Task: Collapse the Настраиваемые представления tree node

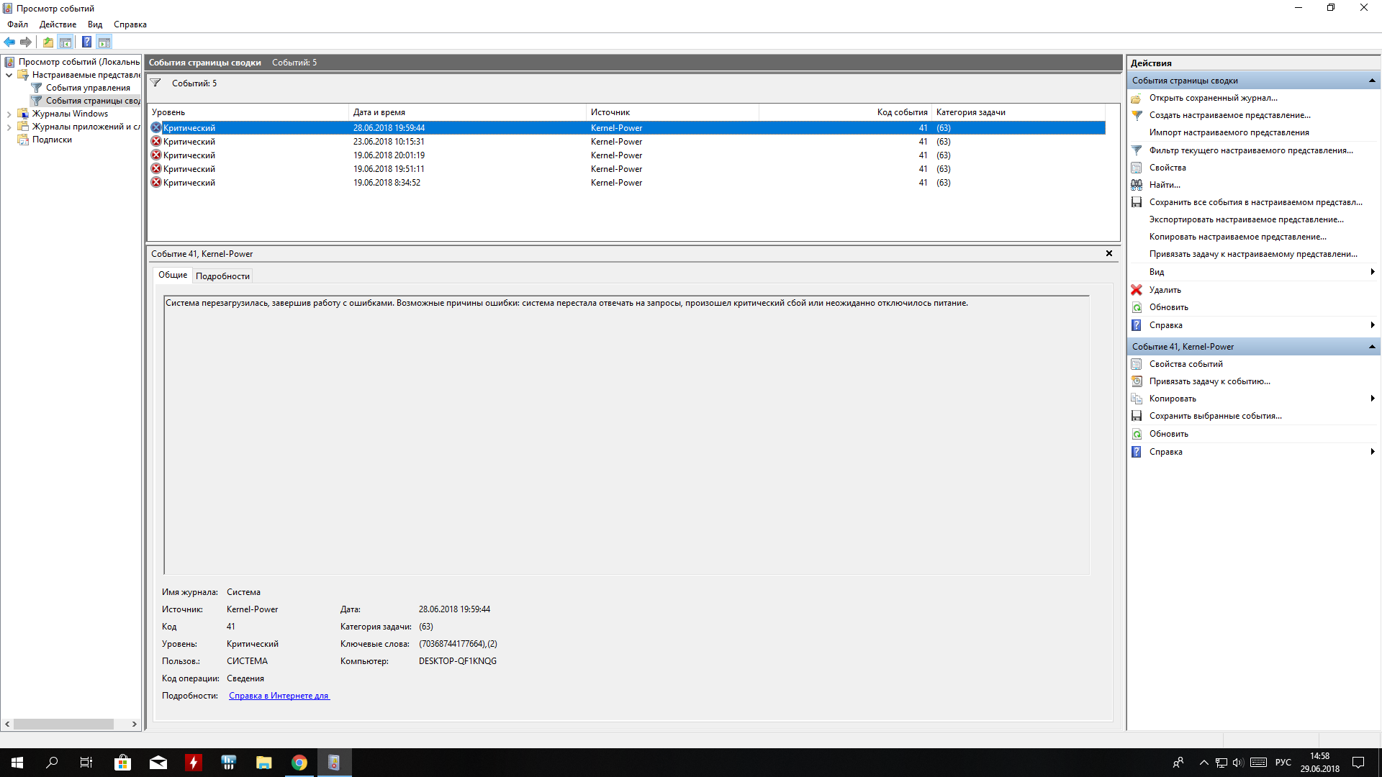Action: pos(9,75)
